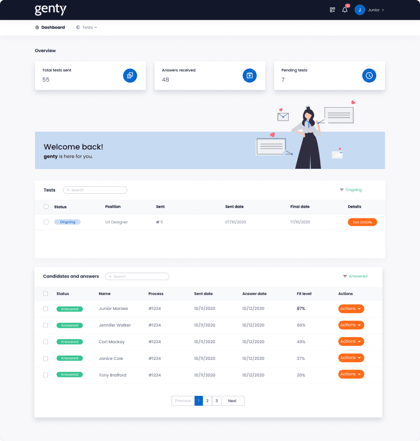Screen dimensions: 420x441
Task: Check the Janice Cole row checkbox
Action: tap(45, 359)
